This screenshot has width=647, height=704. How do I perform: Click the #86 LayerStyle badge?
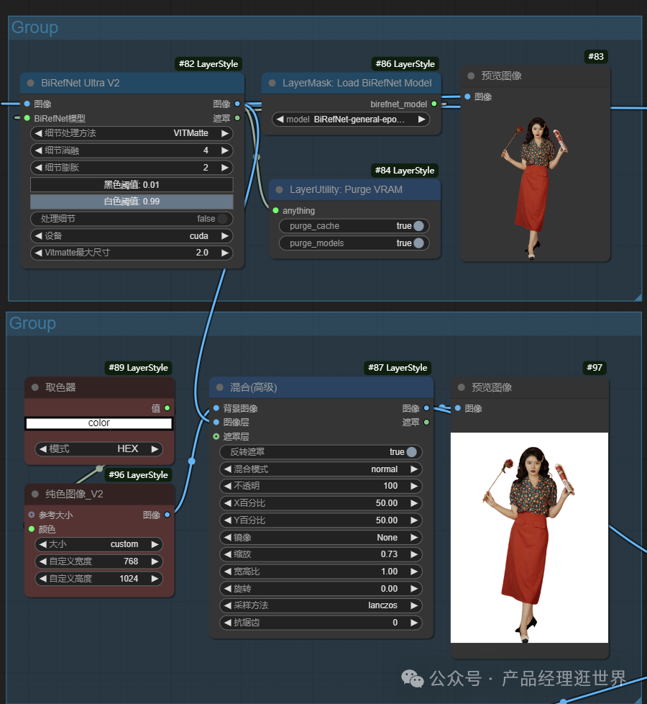coord(405,64)
